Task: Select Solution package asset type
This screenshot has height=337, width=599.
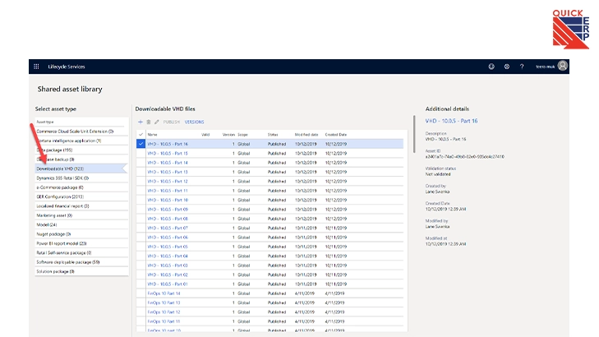Action: click(x=81, y=271)
